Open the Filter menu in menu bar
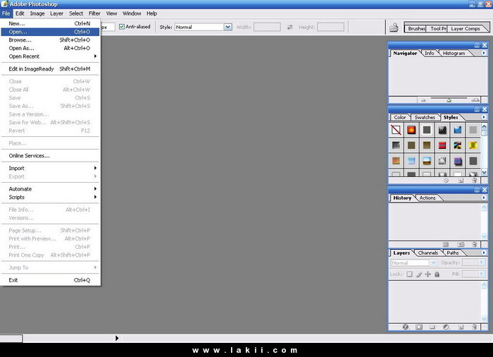 click(x=94, y=13)
